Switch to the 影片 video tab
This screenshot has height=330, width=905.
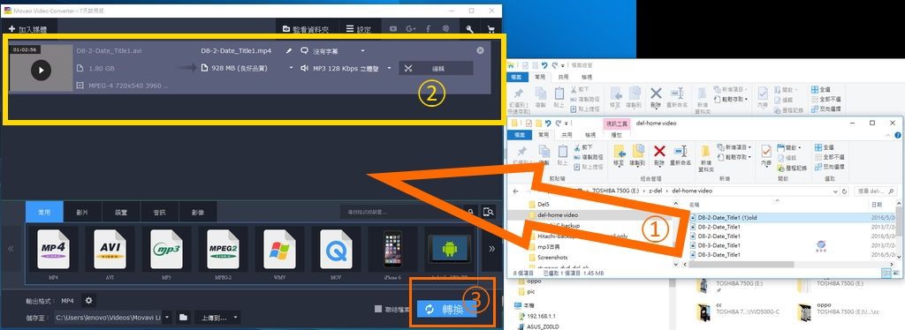pyautogui.click(x=82, y=212)
